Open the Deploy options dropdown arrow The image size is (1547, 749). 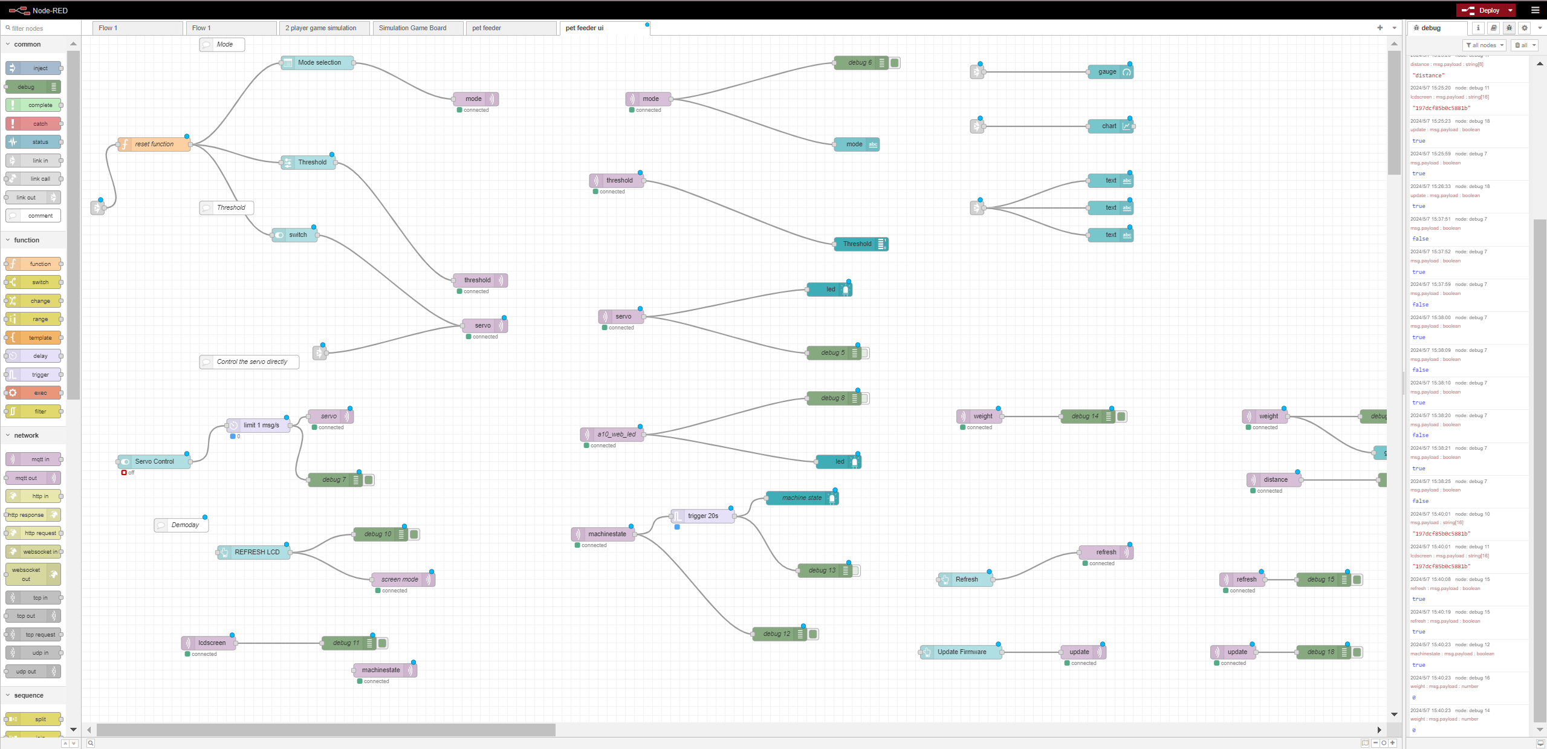1511,10
